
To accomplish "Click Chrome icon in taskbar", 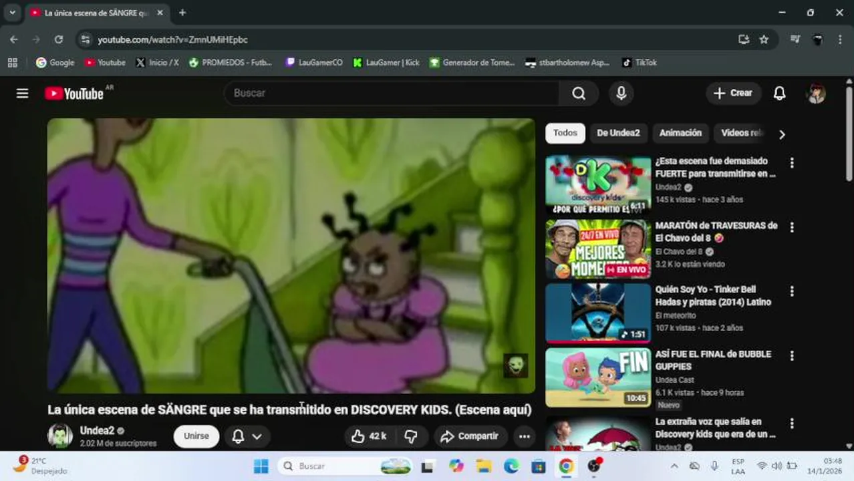I will click(566, 466).
